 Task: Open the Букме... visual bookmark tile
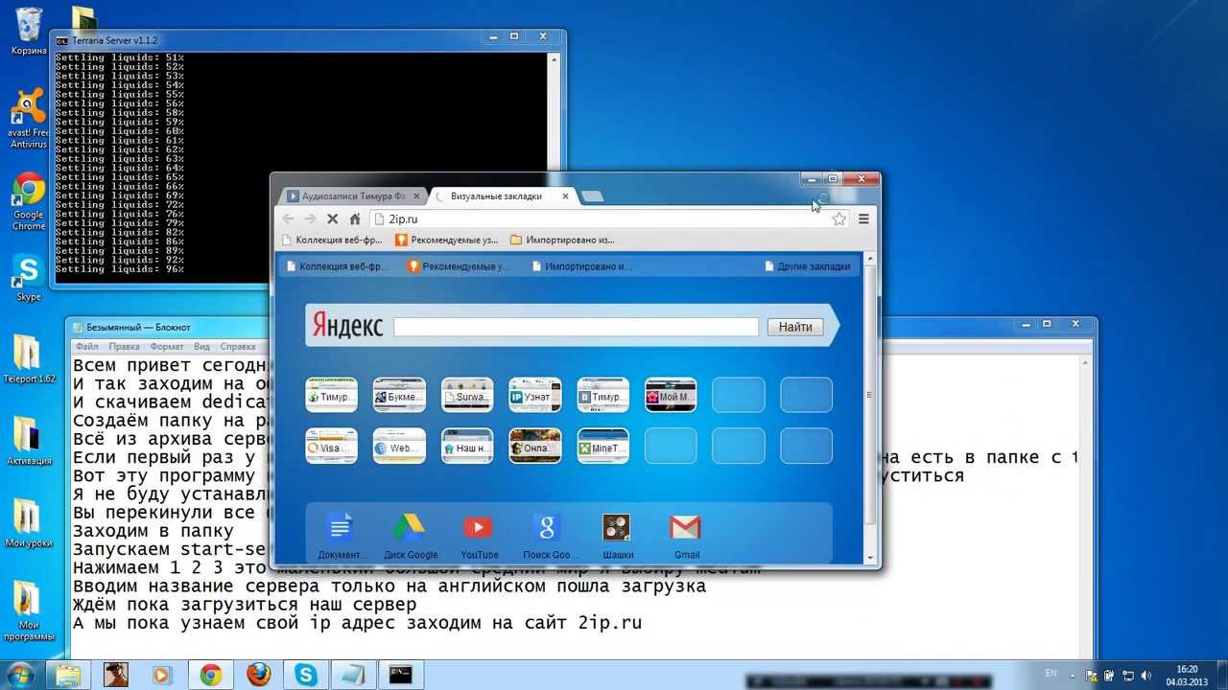point(399,395)
